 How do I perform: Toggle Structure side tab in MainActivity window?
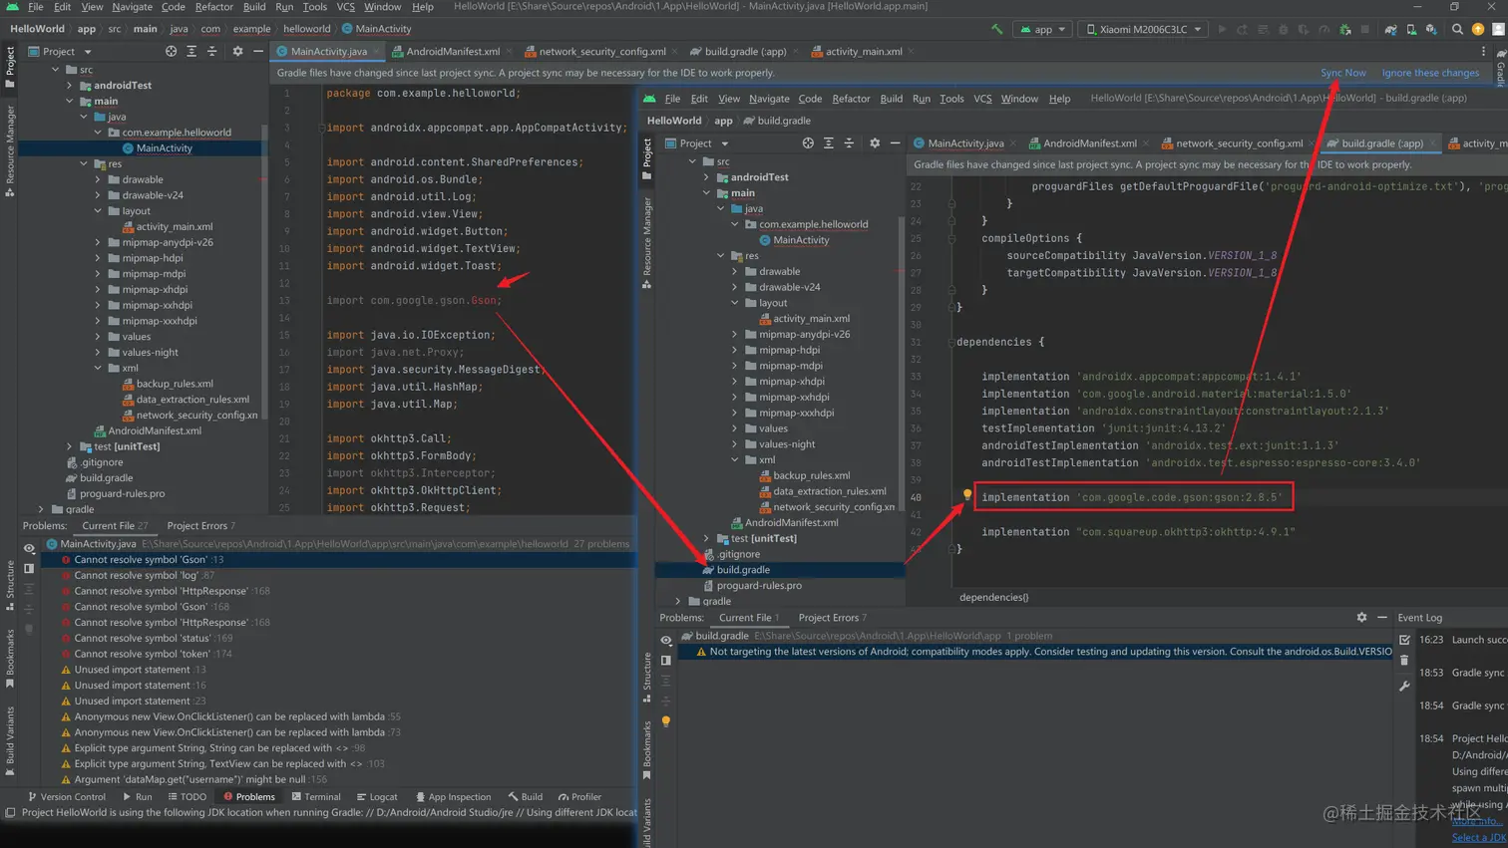point(10,586)
